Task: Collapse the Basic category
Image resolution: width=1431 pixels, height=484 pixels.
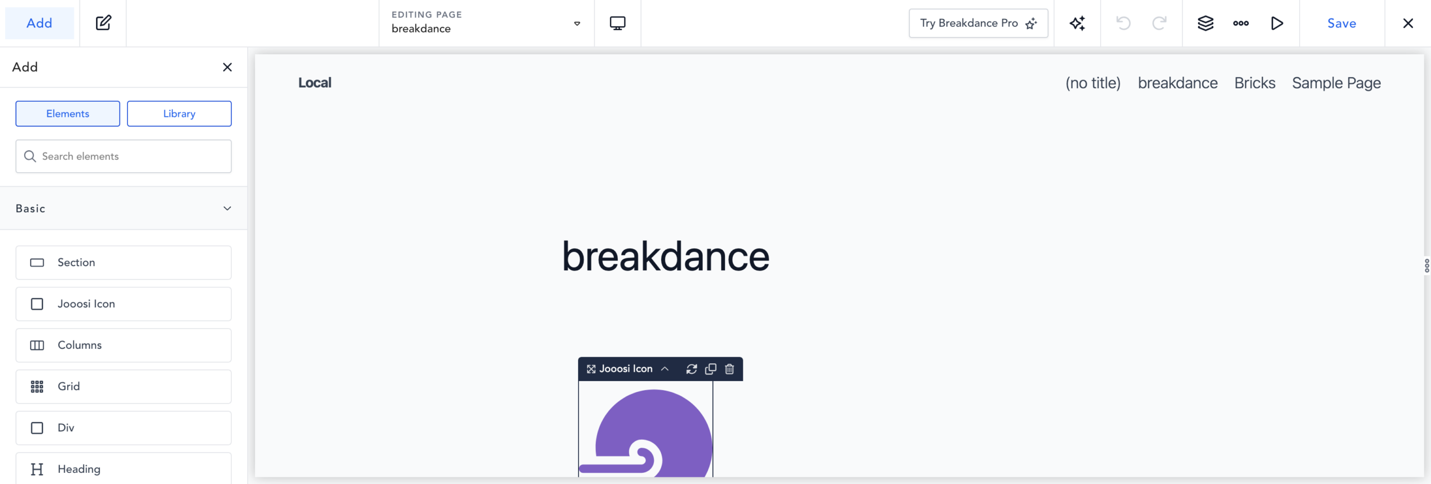Action: (x=124, y=208)
